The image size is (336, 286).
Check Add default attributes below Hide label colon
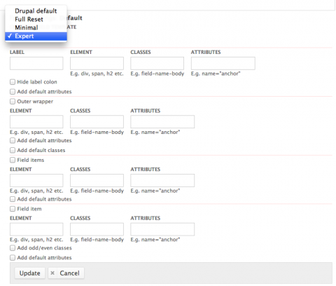pos(13,92)
